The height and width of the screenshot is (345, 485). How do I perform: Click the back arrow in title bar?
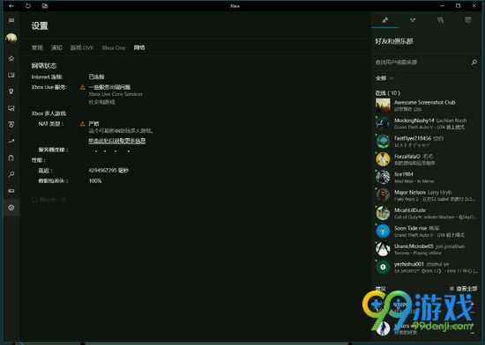(11, 6)
